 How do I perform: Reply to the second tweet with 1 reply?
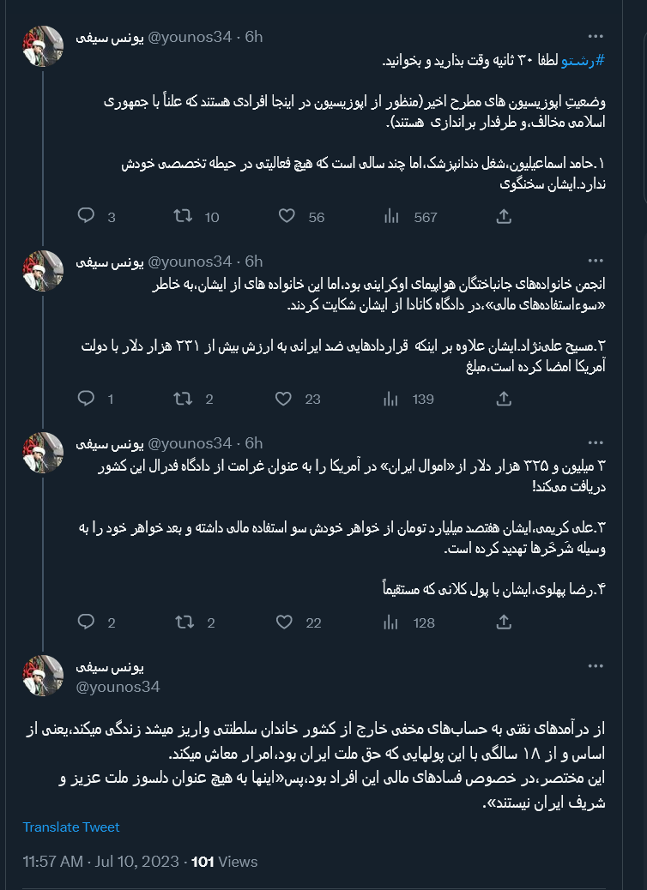(x=86, y=398)
